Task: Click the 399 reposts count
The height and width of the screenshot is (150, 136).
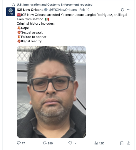Action: pos(50,143)
